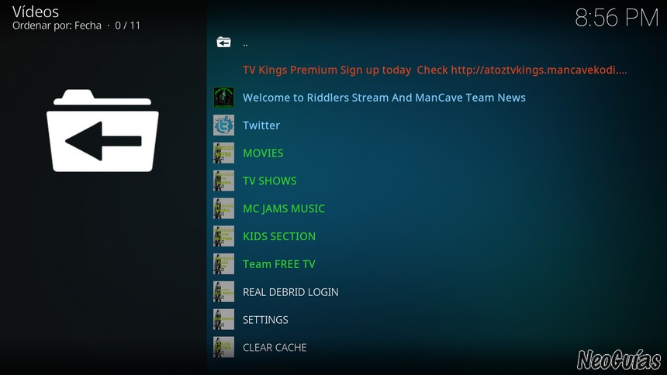The image size is (667, 375).
Task: Click the Riddlers Stream welcome thumbnail icon
Action: coord(223,98)
